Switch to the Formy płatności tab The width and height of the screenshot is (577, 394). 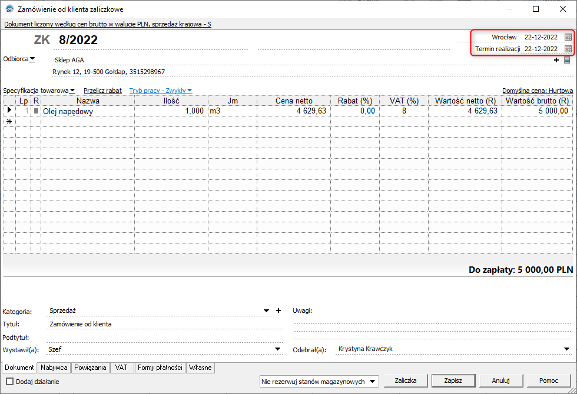tap(160, 368)
